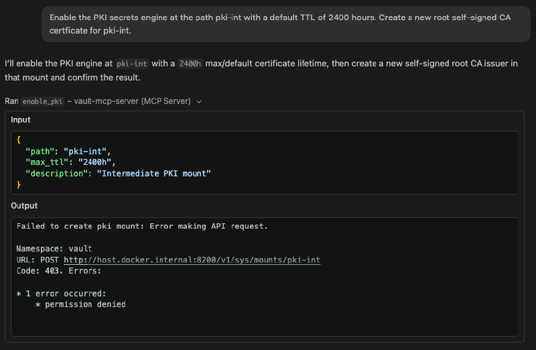Open the host.docker.internal sys/mounts URL link
Screen dimensions: 536x350
[192, 259]
